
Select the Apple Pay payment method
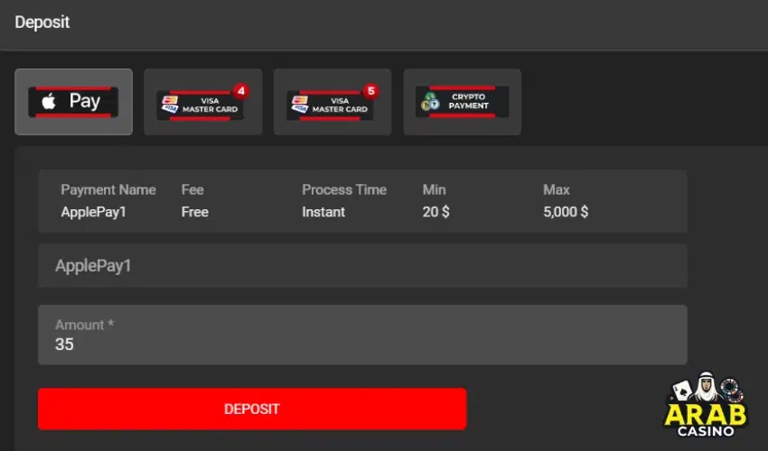(x=73, y=102)
